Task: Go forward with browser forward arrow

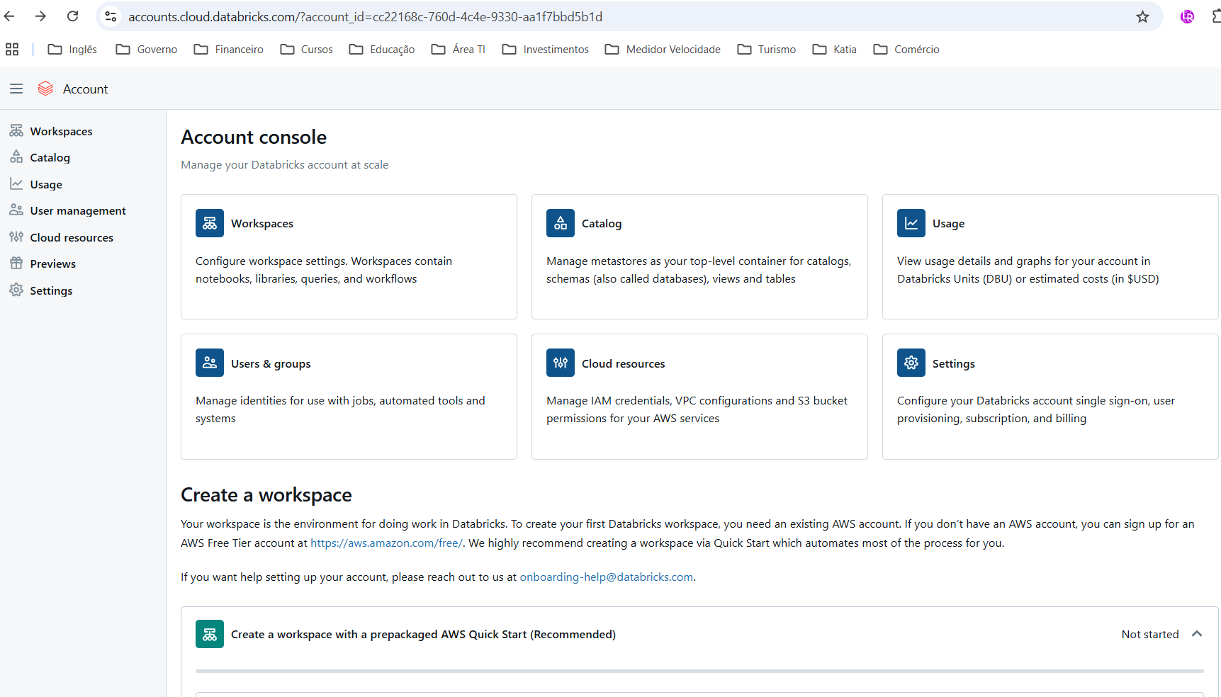Action: click(x=40, y=16)
